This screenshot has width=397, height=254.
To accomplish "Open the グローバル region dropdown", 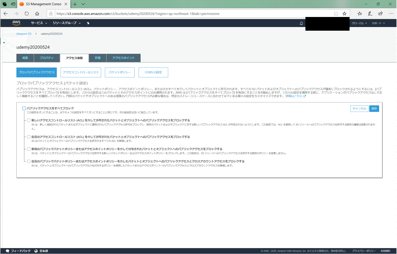I will [359, 23].
